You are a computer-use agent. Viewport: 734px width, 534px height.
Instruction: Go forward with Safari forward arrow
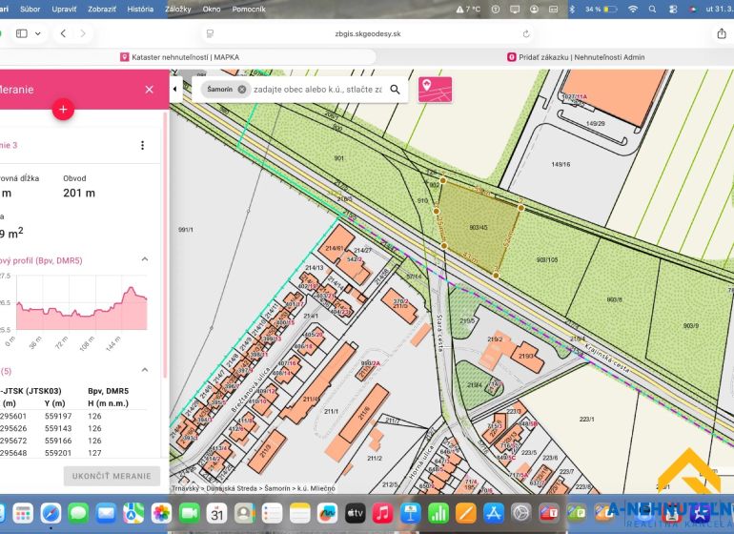(83, 33)
